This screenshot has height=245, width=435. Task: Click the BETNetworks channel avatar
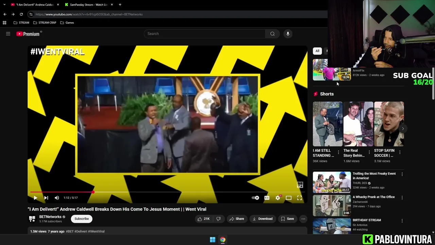pos(32,219)
